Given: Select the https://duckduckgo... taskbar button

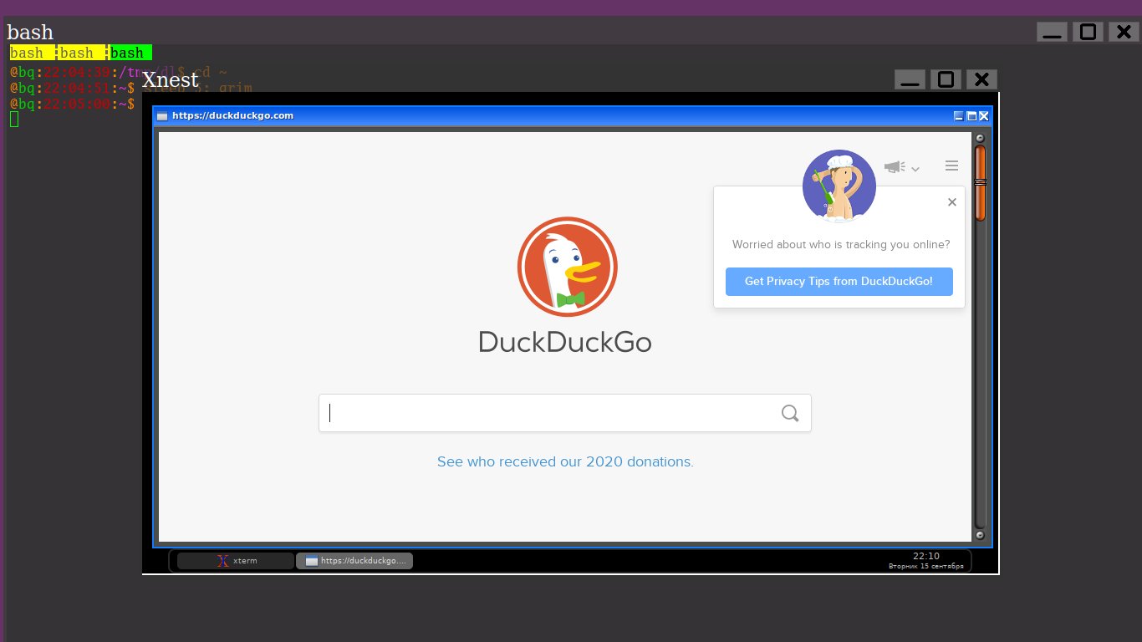Looking at the screenshot, I should [x=354, y=561].
